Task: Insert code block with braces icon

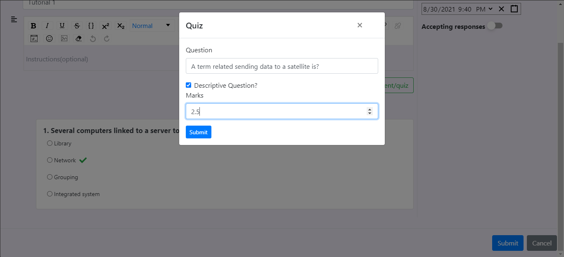Action: click(91, 26)
